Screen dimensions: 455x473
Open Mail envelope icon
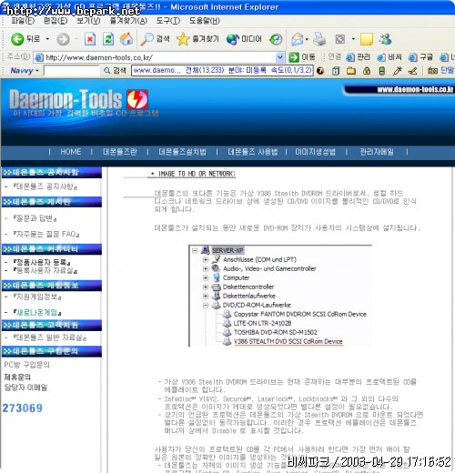point(298,39)
